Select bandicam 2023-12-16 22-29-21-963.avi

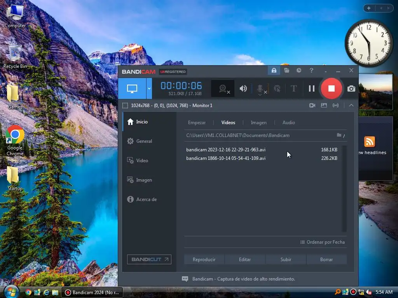(262, 150)
